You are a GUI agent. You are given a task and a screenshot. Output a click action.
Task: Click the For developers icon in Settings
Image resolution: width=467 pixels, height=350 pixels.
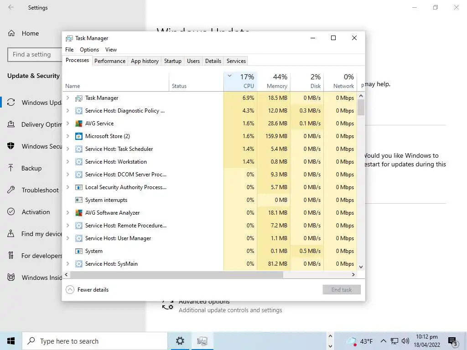11,255
